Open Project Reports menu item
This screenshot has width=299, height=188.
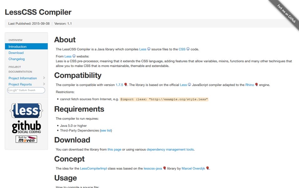point(20,84)
